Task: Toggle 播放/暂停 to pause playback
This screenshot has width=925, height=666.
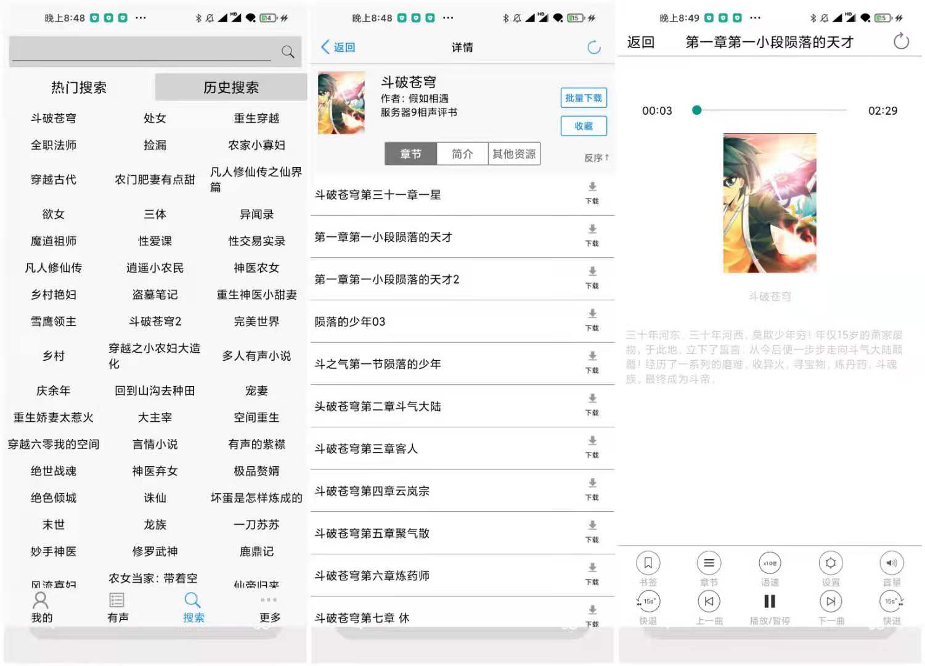Action: pos(770,602)
